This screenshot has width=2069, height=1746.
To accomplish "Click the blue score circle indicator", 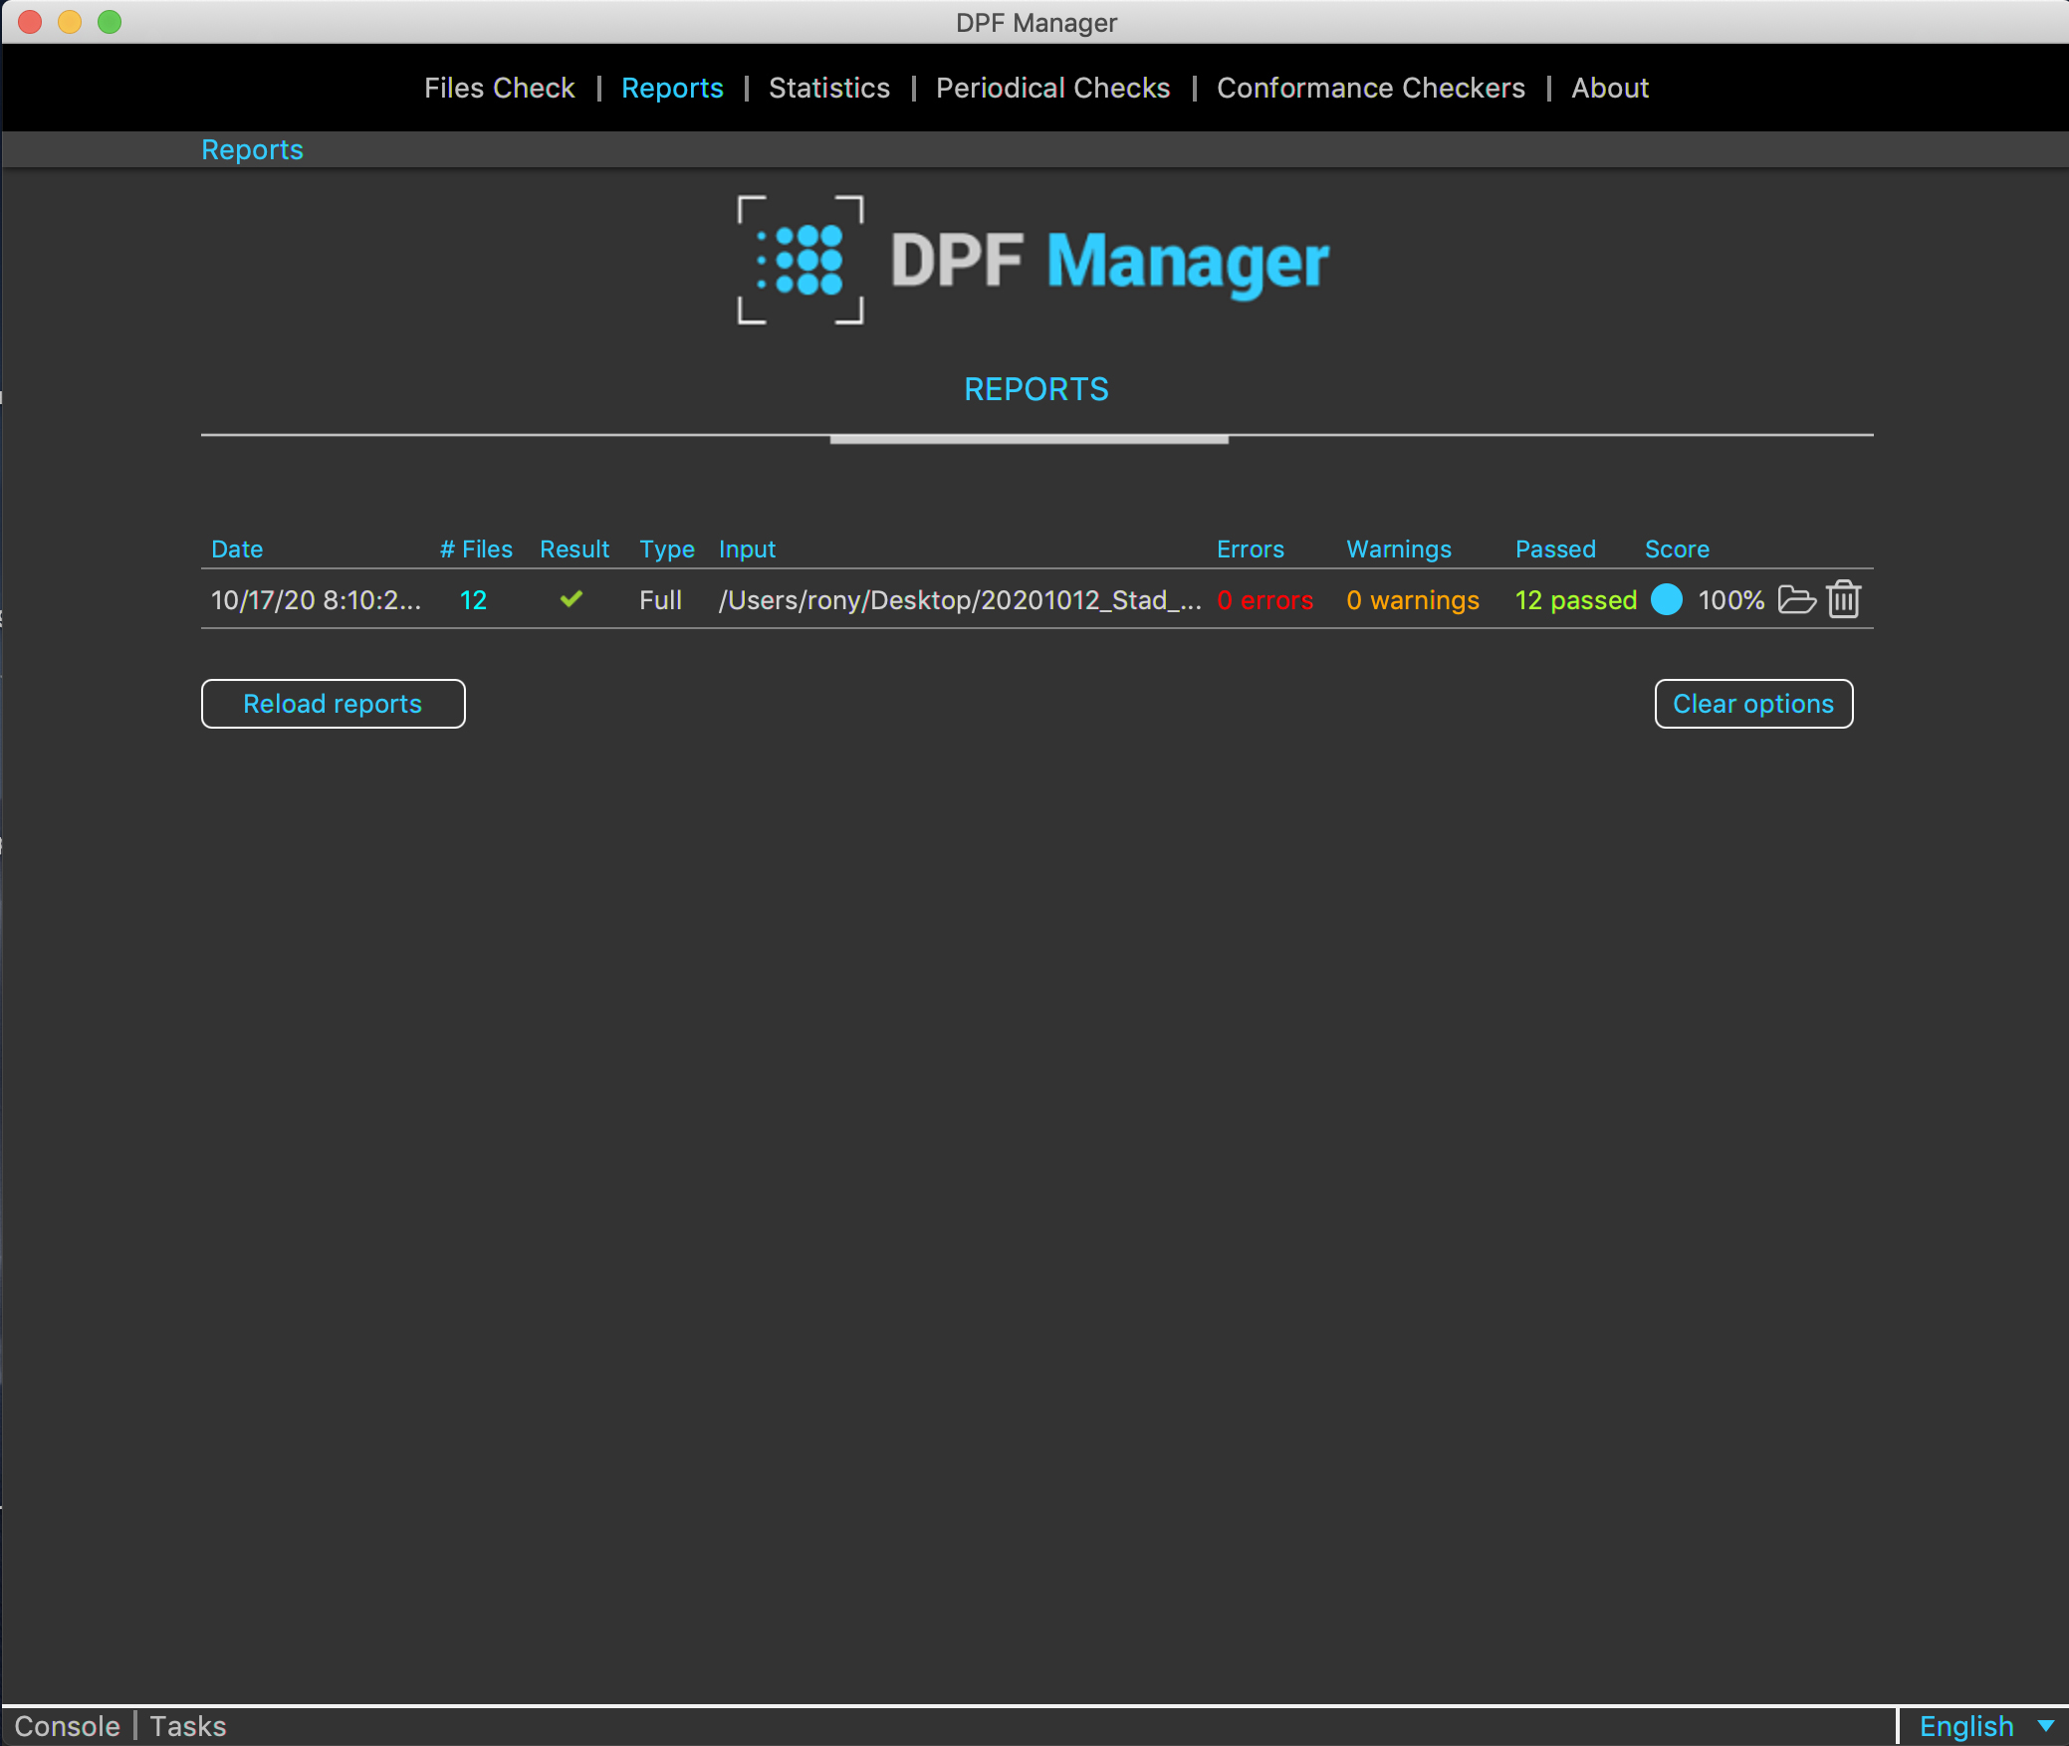I will click(x=1666, y=599).
